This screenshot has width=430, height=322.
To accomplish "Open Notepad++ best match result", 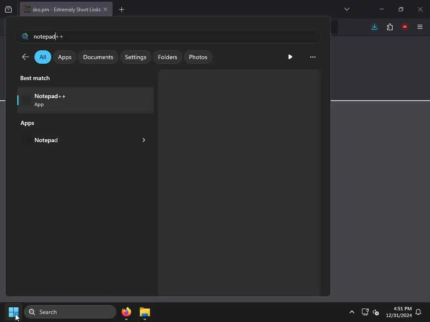I will pos(85,100).
